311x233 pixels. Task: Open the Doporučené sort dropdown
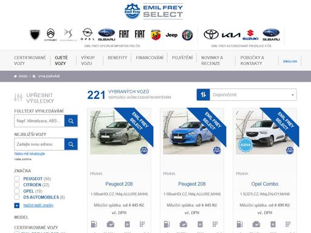coord(253,95)
